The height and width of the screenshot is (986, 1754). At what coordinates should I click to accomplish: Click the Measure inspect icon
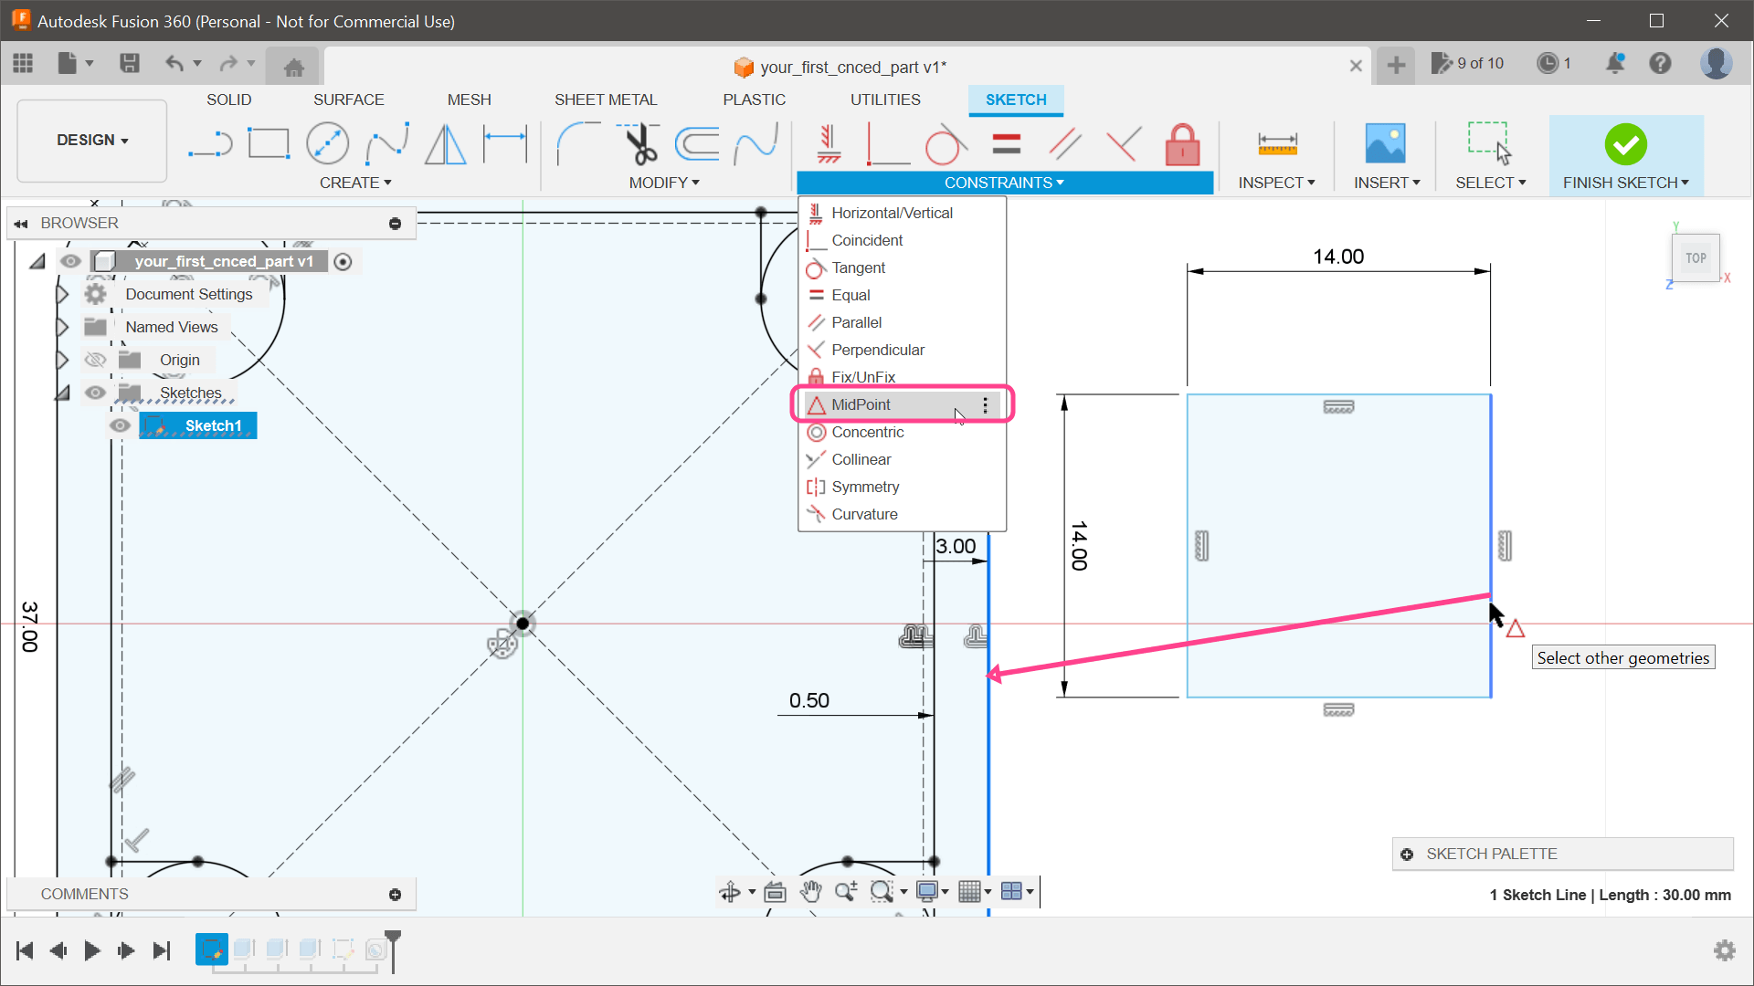[x=1277, y=144]
